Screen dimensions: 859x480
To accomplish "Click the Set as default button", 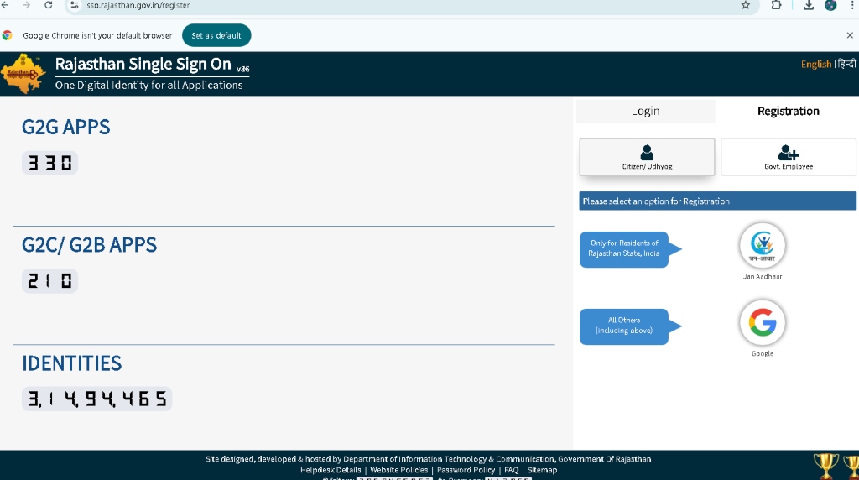I will click(x=216, y=35).
